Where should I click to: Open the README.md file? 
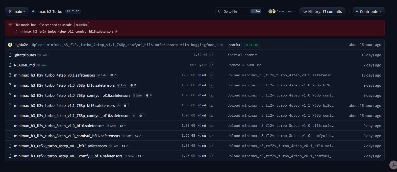pyautogui.click(x=24, y=65)
